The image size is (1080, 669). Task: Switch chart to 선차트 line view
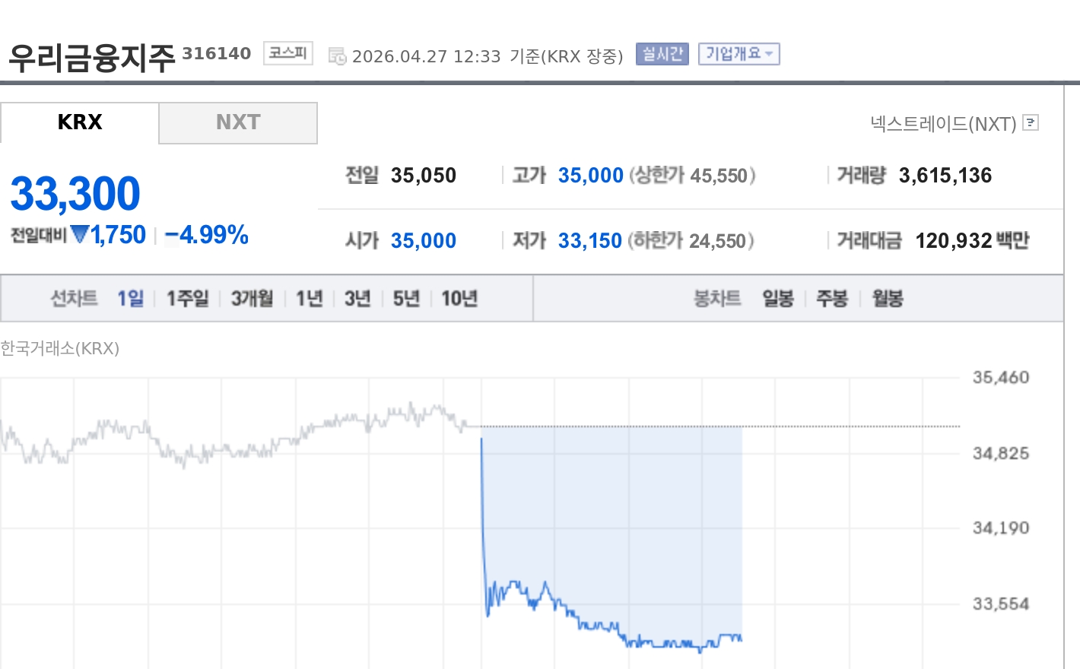point(74,298)
